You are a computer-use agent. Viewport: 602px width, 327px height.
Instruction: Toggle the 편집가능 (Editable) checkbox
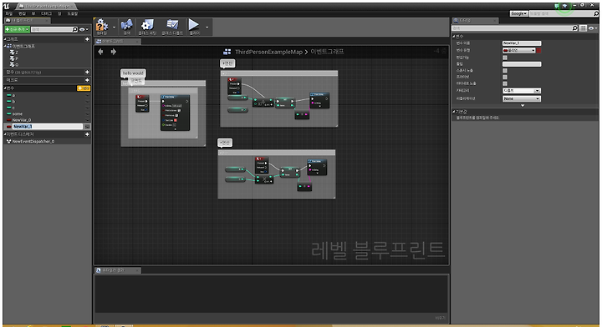[505, 58]
